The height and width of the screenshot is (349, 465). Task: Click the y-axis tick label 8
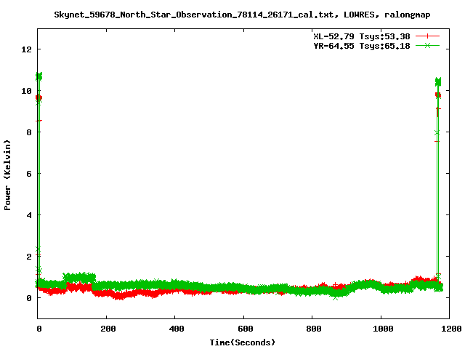tap(29, 132)
